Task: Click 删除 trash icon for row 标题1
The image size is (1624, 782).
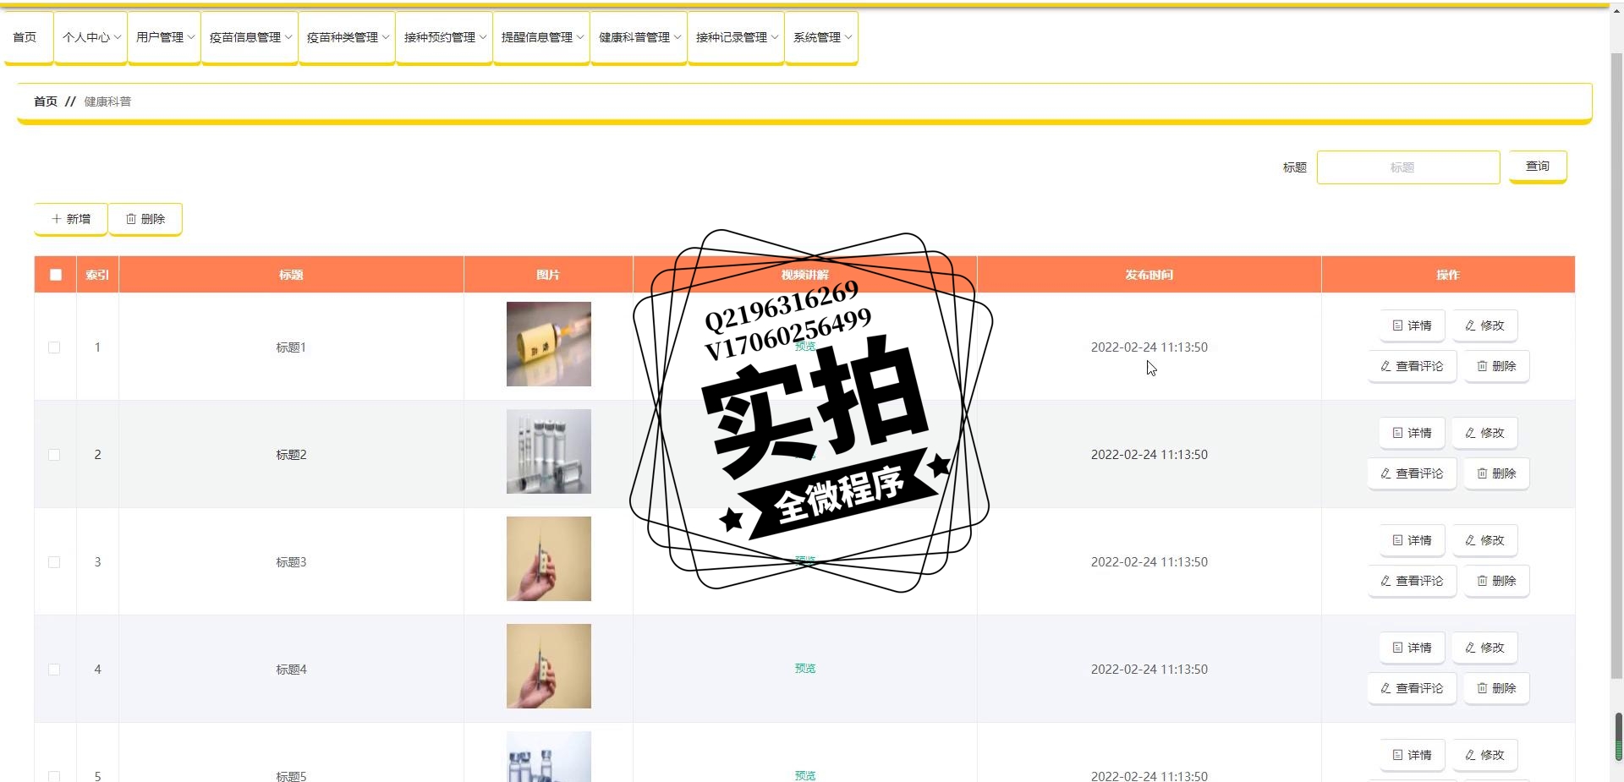Action: [1482, 366]
